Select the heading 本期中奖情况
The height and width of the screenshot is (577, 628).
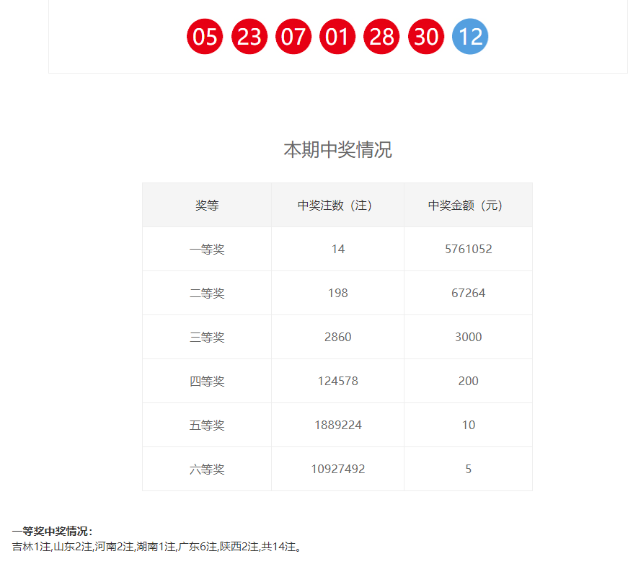point(337,150)
